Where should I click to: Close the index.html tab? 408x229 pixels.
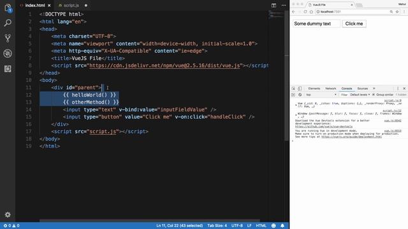(x=49, y=5)
